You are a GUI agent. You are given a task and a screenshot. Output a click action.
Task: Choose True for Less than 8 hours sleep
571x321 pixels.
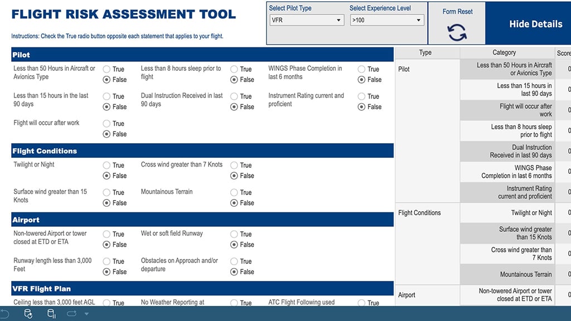coord(234,70)
